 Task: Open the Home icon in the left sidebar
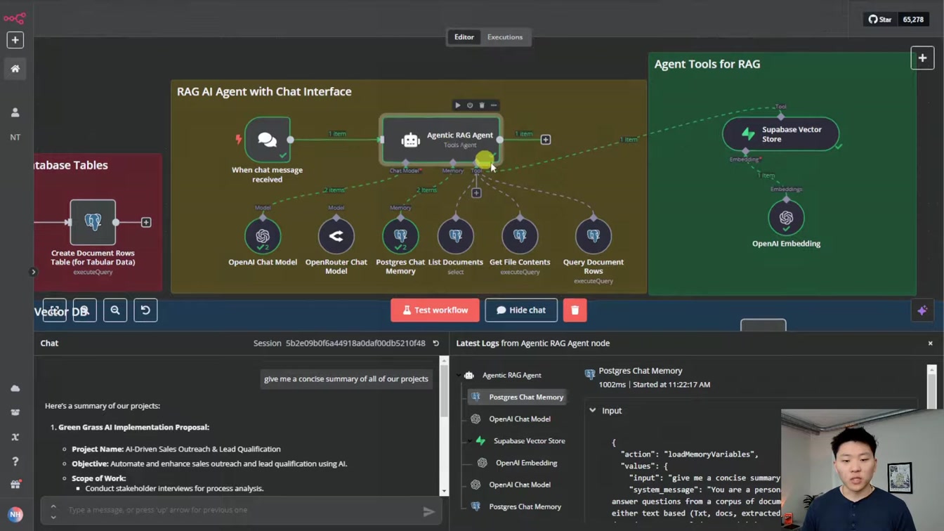click(x=15, y=69)
